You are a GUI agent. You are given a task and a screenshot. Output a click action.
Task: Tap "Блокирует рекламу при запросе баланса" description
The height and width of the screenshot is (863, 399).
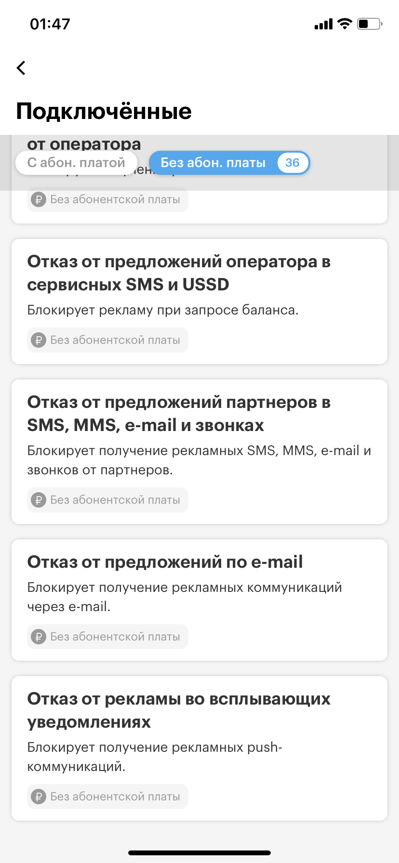(x=163, y=310)
